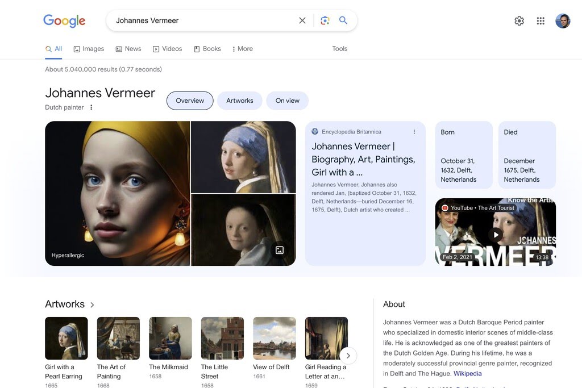Click the magnifying glass search button
This screenshot has height=388, width=582.
(x=343, y=20)
